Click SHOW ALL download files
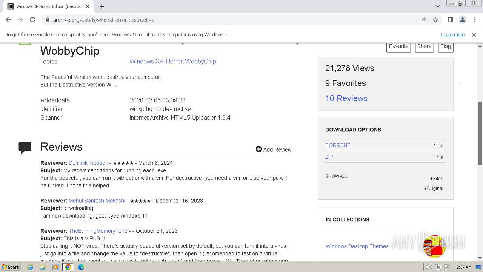This screenshot has width=483, height=272. tap(337, 176)
